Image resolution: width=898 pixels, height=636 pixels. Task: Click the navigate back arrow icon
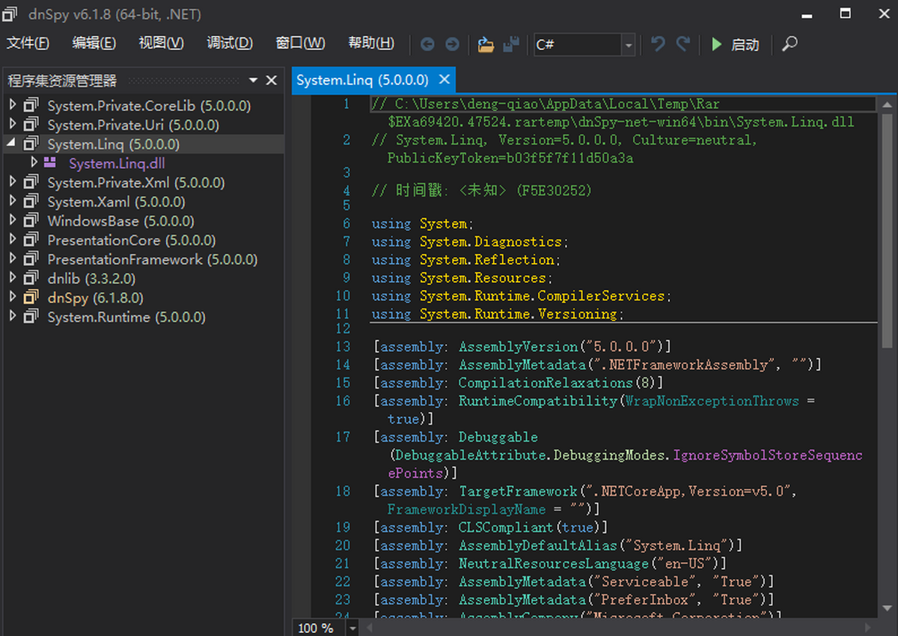[x=427, y=45]
